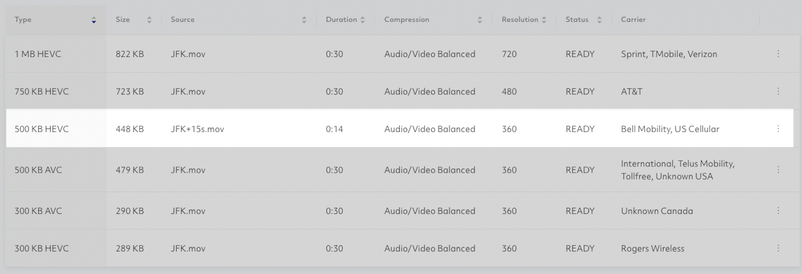Sort the table by Type column

click(94, 20)
